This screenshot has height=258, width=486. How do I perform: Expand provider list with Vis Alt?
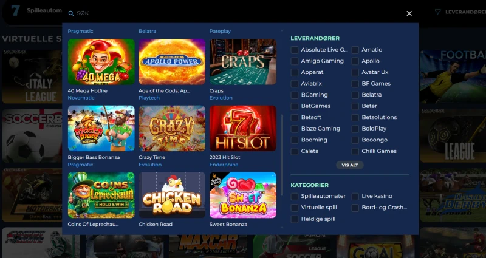pos(349,165)
